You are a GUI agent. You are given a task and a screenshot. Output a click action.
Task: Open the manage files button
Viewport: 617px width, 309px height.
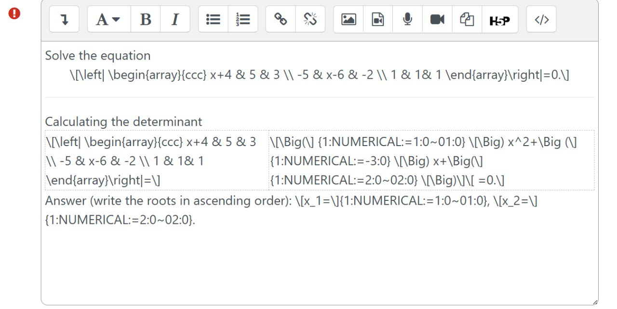pyautogui.click(x=467, y=19)
